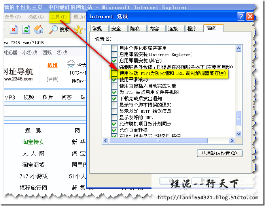This screenshot has height=206, width=265.
Task: Open Favorites with star icon
Action: click(79, 29)
